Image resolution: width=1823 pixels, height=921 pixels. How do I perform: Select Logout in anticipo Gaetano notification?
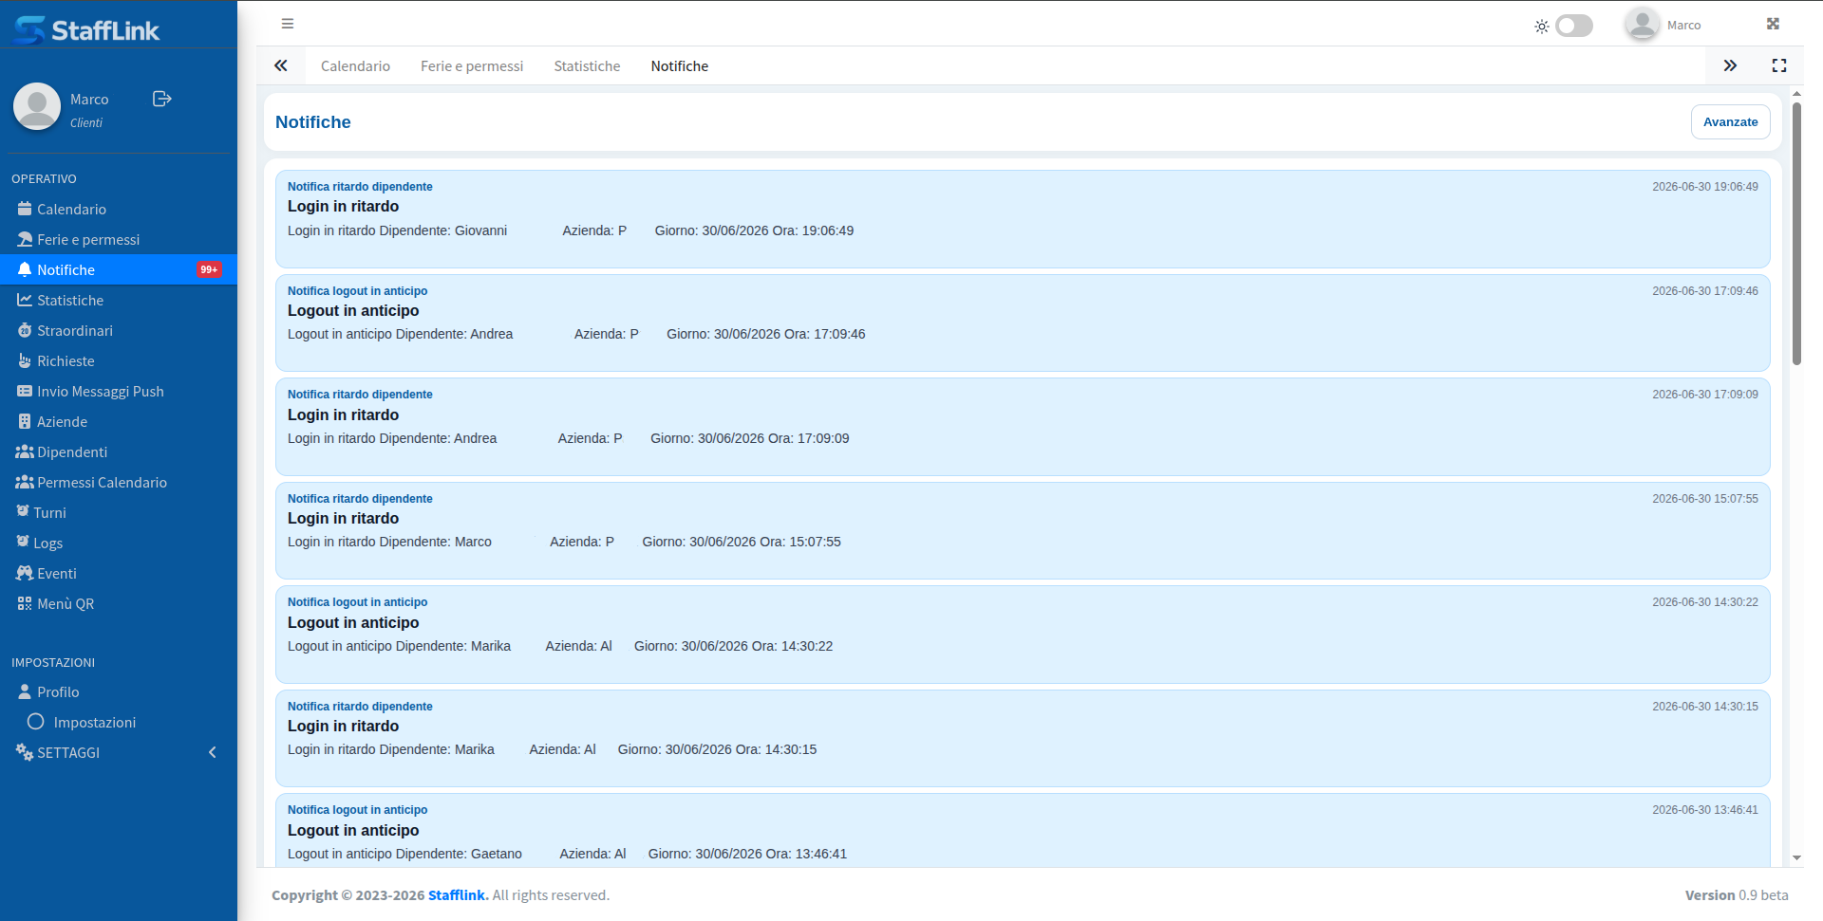click(1023, 830)
